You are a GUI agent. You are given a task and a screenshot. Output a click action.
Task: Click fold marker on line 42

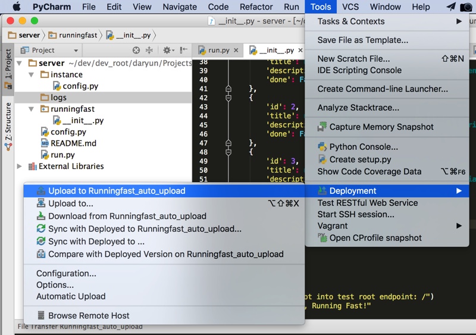[x=228, y=98]
